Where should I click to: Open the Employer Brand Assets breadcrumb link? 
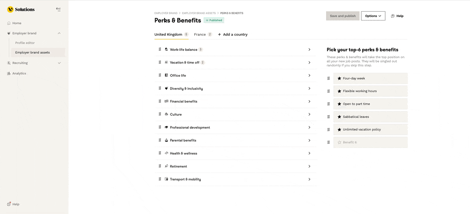pos(199,13)
